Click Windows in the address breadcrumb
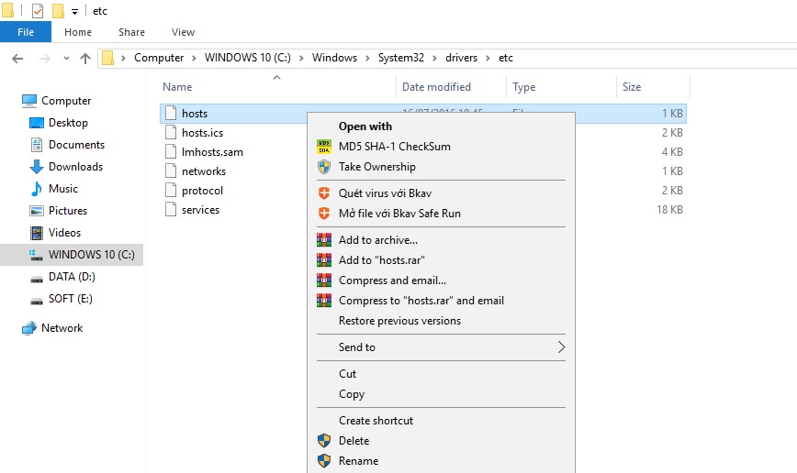Image resolution: width=797 pixels, height=473 pixels. 334,58
